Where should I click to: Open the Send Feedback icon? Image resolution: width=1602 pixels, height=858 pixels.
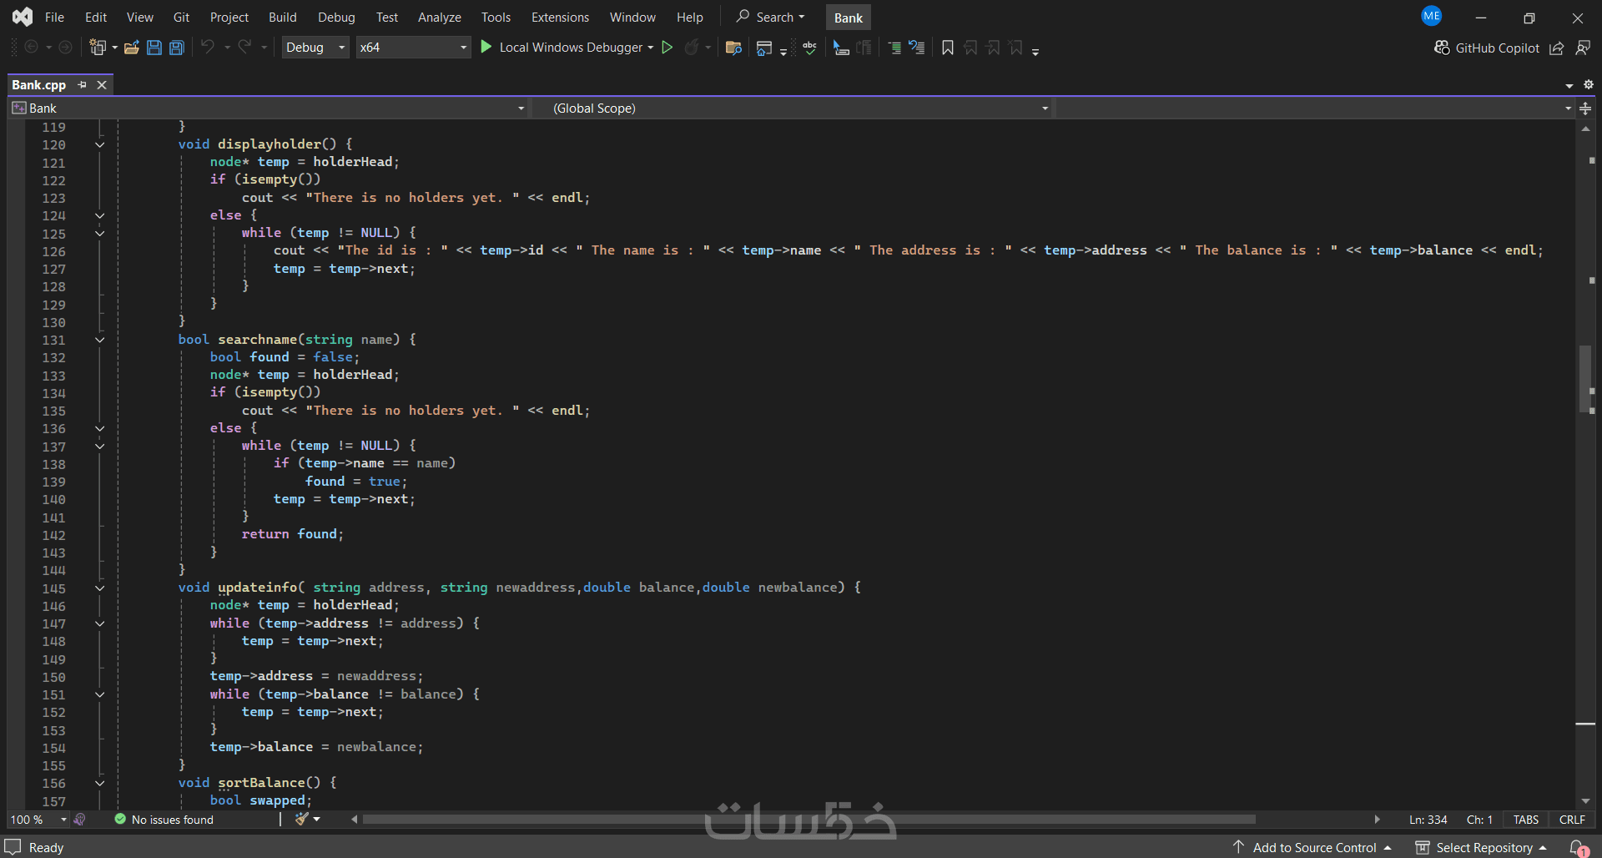click(x=1583, y=48)
